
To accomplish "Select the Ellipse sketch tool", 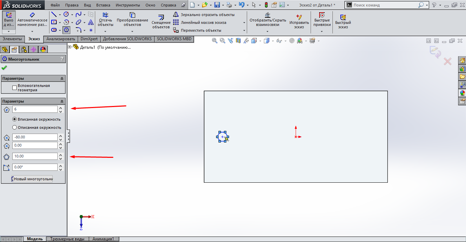I will (x=79, y=22).
